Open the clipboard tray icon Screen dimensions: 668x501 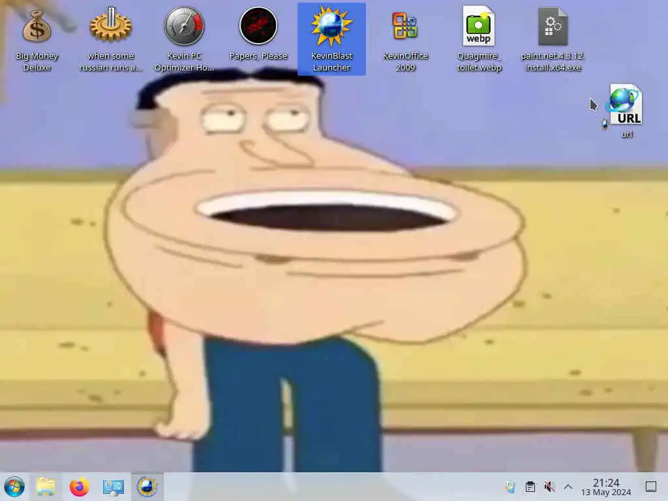point(530,487)
